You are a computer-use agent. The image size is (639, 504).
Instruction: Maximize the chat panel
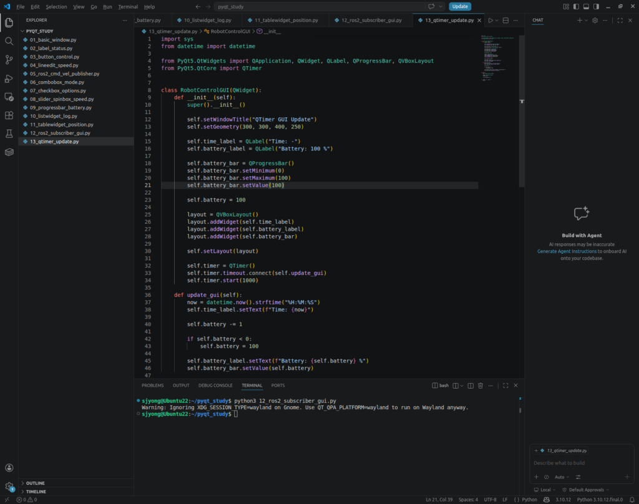pyautogui.click(x=620, y=21)
